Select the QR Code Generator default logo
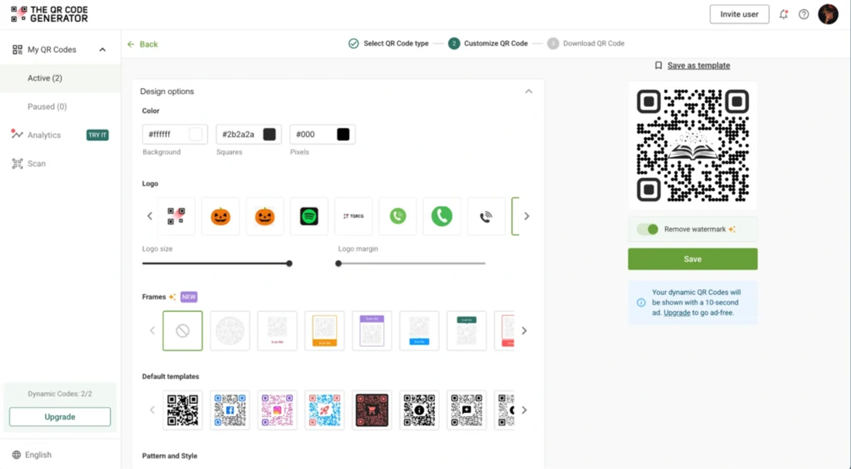This screenshot has width=851, height=469. [x=176, y=216]
